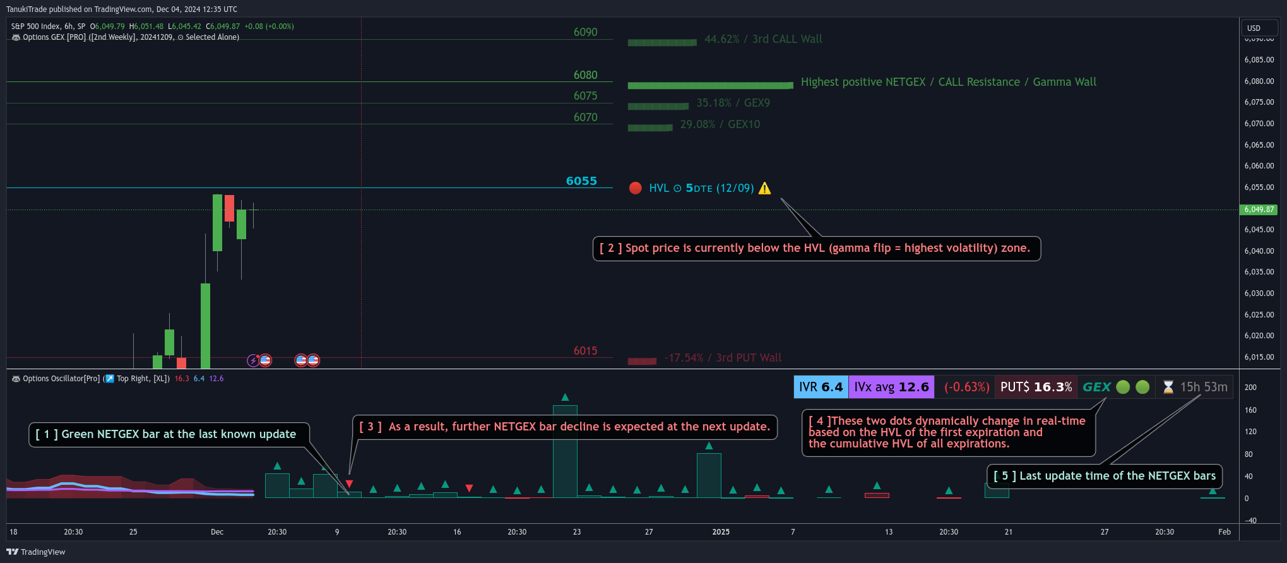
Task: Click the GEX label in status table
Action: (x=1096, y=387)
